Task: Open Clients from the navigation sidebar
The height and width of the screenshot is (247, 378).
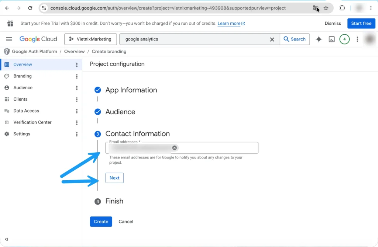Action: click(x=20, y=99)
